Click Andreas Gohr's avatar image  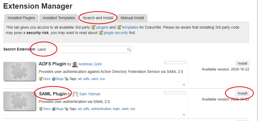click(x=75, y=64)
